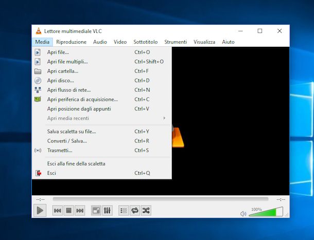Image resolution: width=314 pixels, height=240 pixels.
Task: Click elapsed time label left of seek bar
Action: coord(41,199)
